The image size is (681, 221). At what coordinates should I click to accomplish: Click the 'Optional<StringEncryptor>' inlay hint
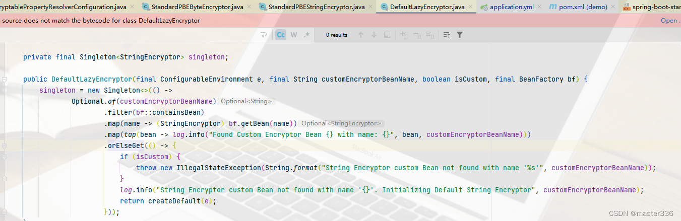point(341,123)
